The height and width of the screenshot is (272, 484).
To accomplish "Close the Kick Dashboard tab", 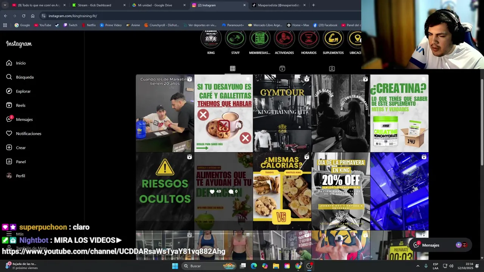I will [124, 5].
